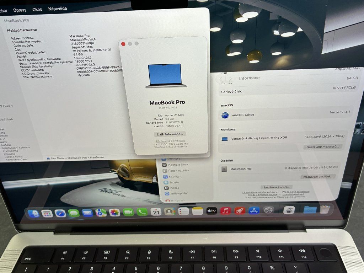Viewport: 364px width, 273px height.
Task: Open the Úpravy menu
Action: coord(20,10)
